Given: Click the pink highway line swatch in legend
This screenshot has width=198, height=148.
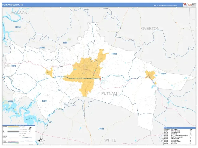Looking at the screenshot, I should pyautogui.click(x=13, y=141).
